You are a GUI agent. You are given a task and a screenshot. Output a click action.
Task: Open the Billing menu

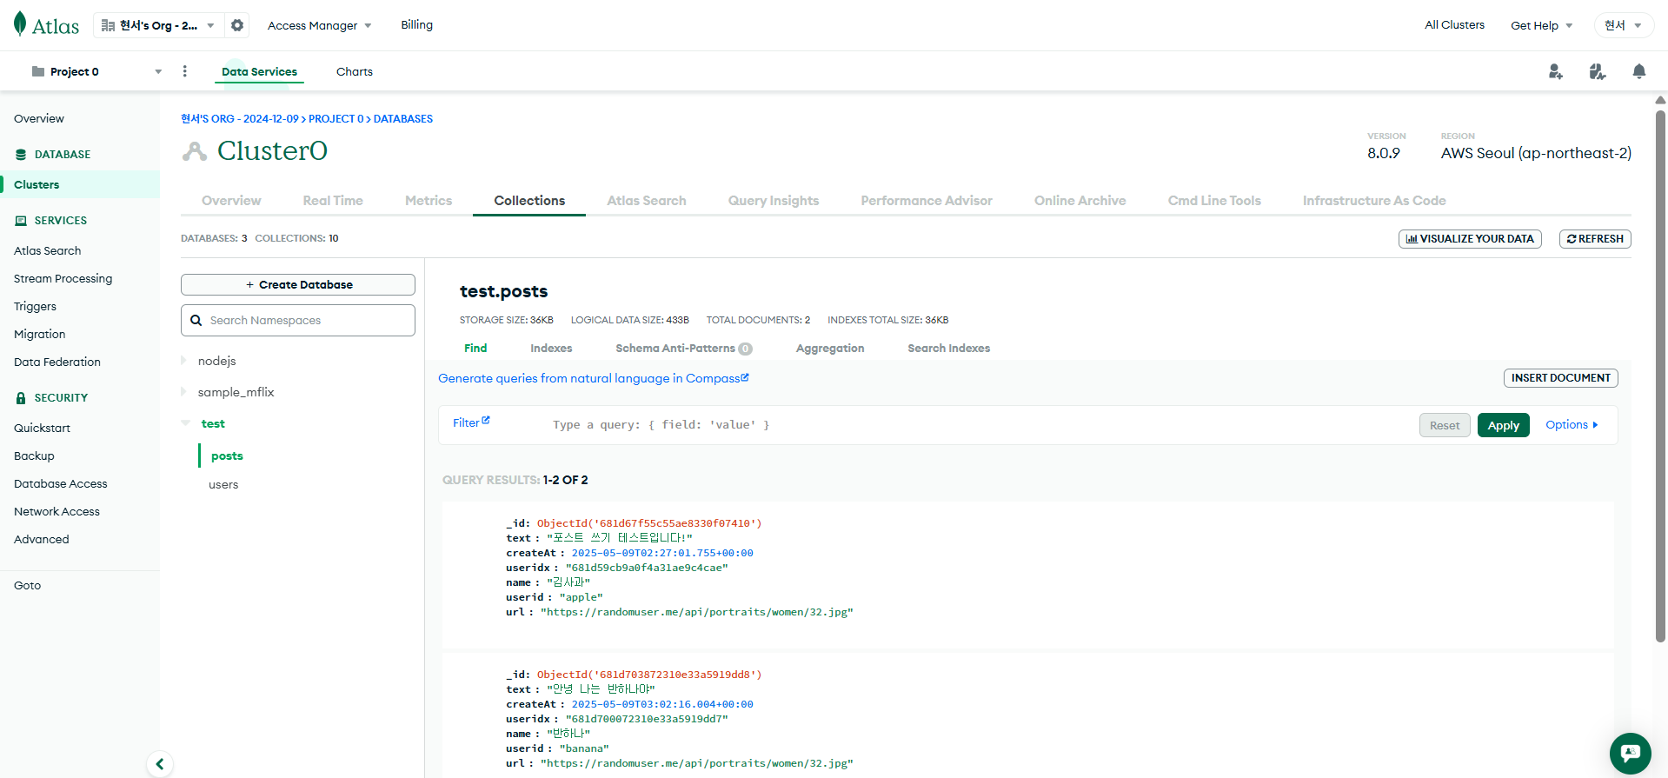click(416, 24)
